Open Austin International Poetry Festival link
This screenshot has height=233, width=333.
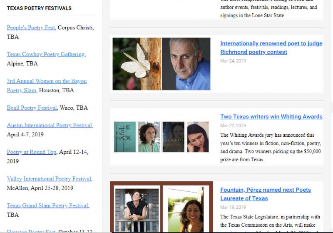(x=50, y=125)
